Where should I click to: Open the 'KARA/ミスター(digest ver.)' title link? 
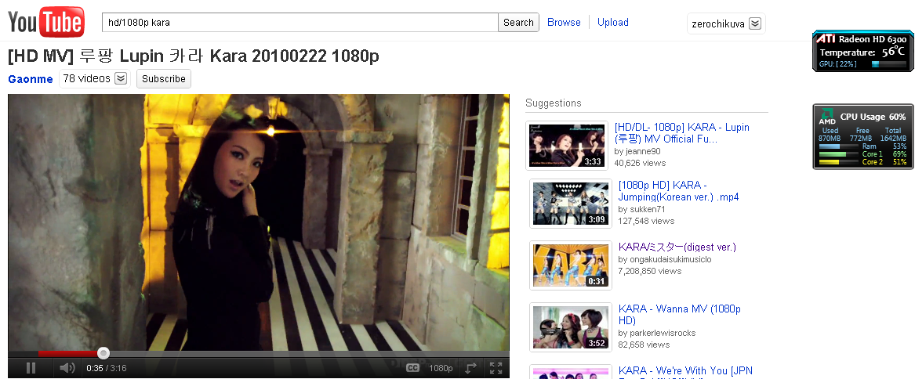[677, 247]
